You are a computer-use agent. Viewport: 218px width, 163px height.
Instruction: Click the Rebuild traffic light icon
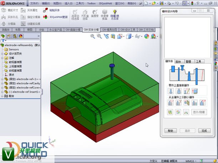click(x=192, y=3)
